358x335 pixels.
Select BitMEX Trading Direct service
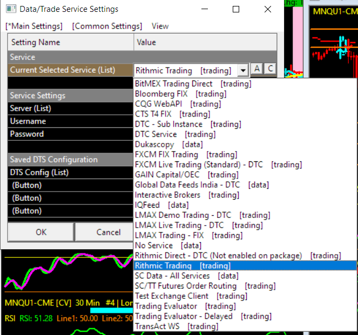(x=245, y=84)
